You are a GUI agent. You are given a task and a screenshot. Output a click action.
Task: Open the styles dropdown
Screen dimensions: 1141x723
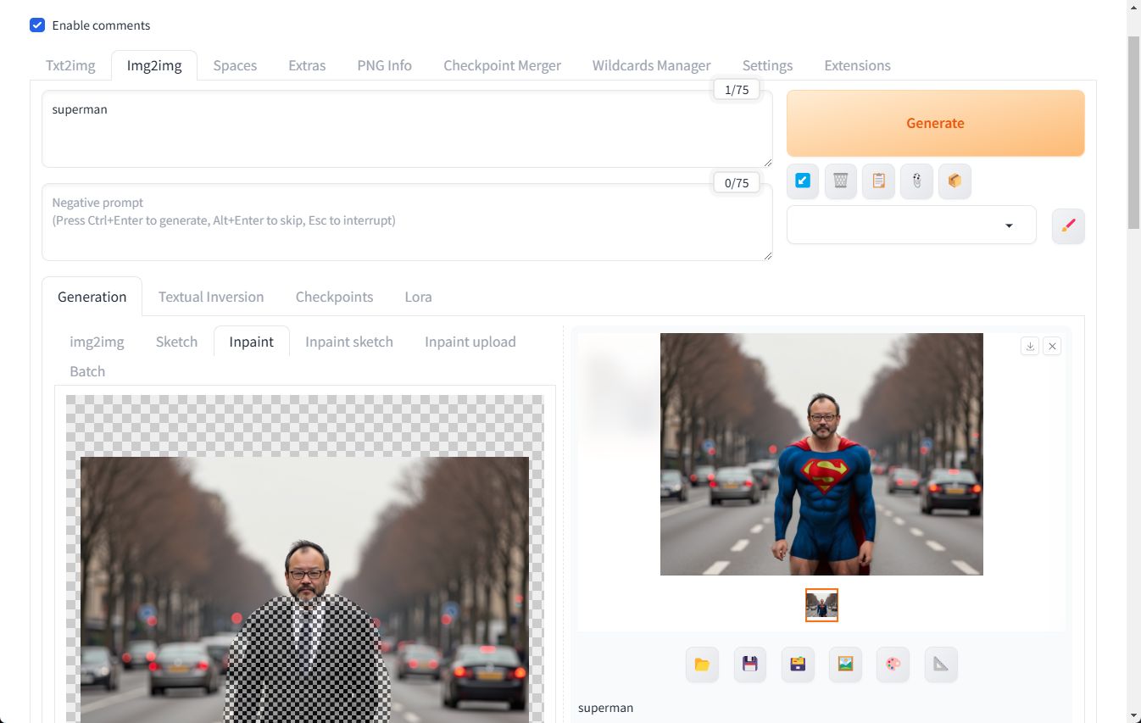[911, 225]
